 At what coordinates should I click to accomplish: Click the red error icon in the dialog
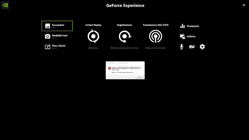[x=109, y=68]
